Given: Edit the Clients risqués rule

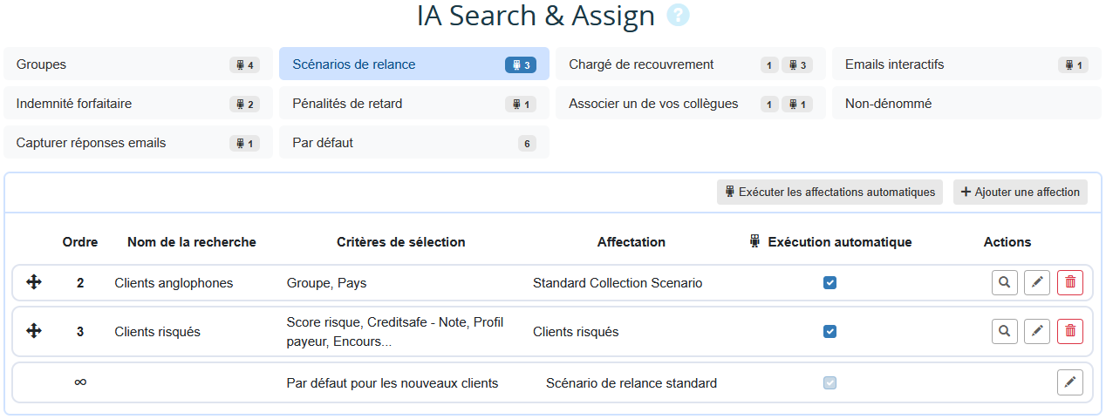Looking at the screenshot, I should pyautogui.click(x=1037, y=331).
